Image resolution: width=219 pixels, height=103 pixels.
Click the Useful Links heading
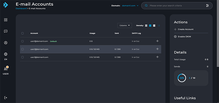(x=185, y=98)
